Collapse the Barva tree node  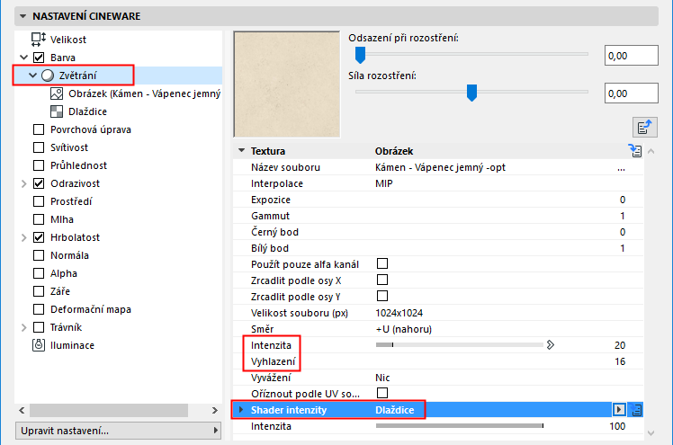click(24, 57)
